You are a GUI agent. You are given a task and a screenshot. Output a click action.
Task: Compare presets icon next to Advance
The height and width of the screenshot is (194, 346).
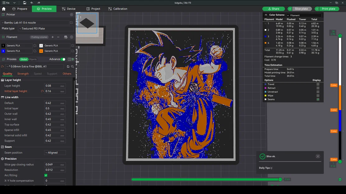coord(73,59)
